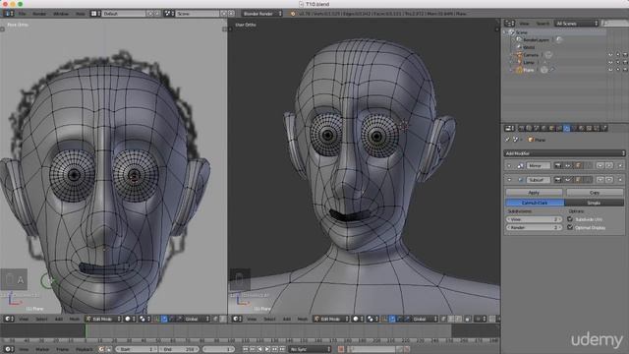Screen dimensions: 629x354
Task: Choose Simple subdivision type
Action: [x=594, y=203]
